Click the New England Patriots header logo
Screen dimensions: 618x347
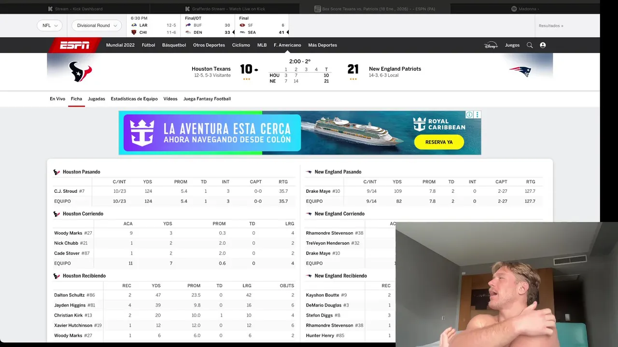(x=520, y=72)
